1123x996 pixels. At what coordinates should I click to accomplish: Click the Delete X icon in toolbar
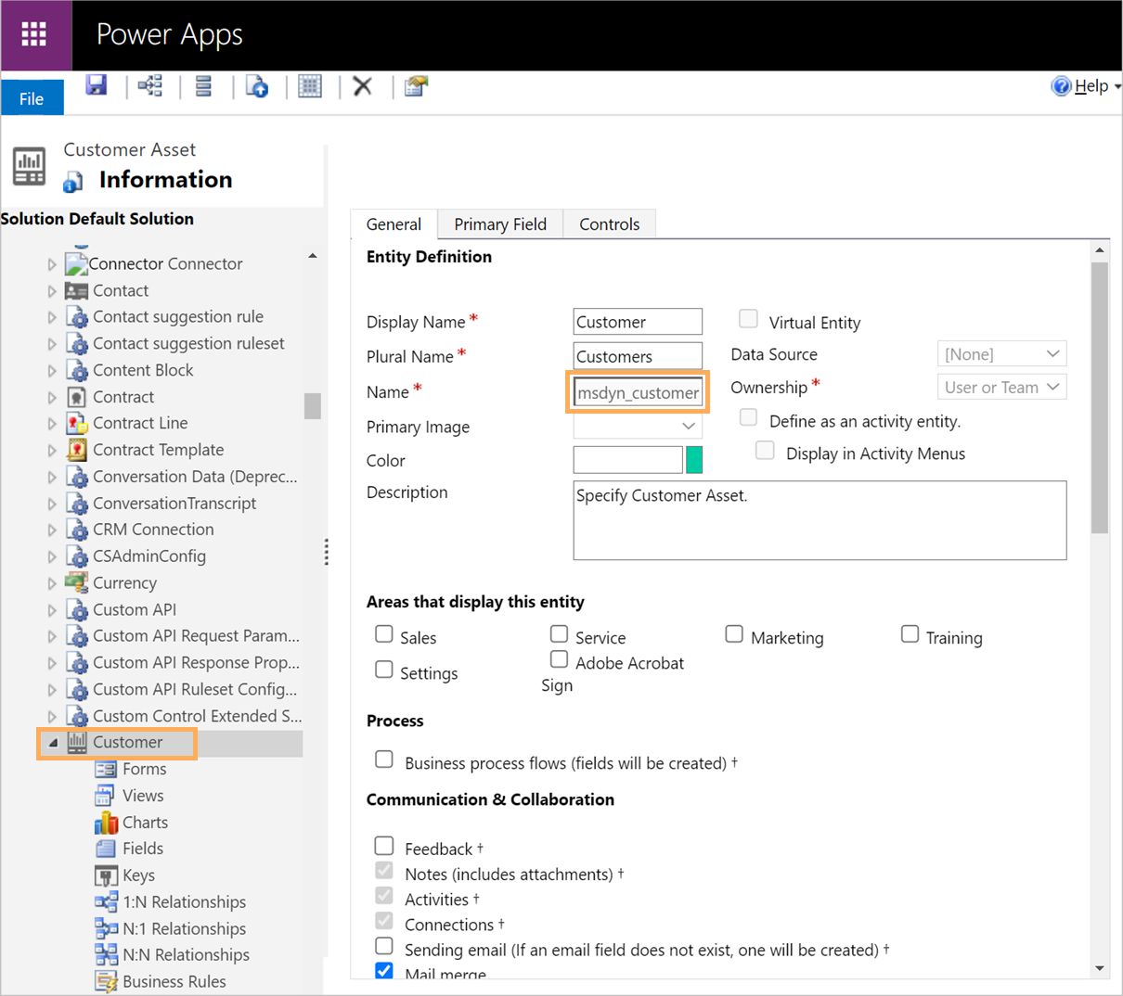(x=363, y=86)
